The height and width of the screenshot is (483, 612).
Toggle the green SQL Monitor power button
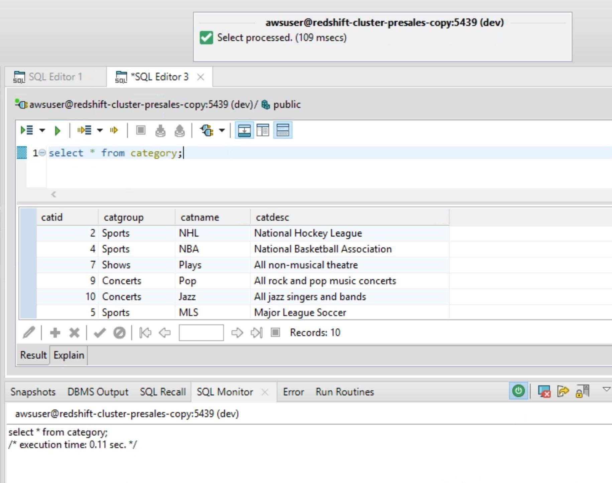coord(518,391)
